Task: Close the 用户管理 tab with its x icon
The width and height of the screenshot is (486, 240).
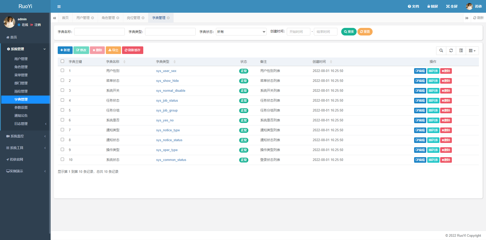Action: pos(93,18)
